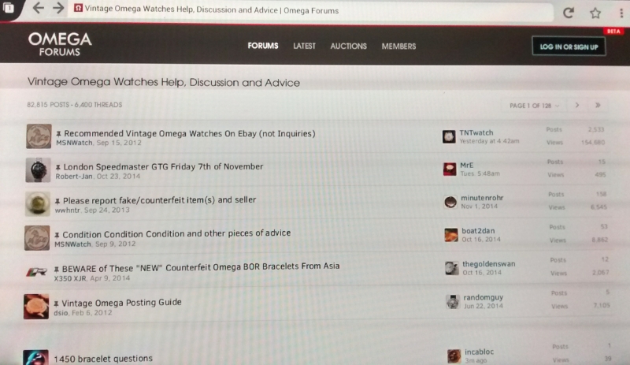Jump to last page double arrow

point(598,105)
